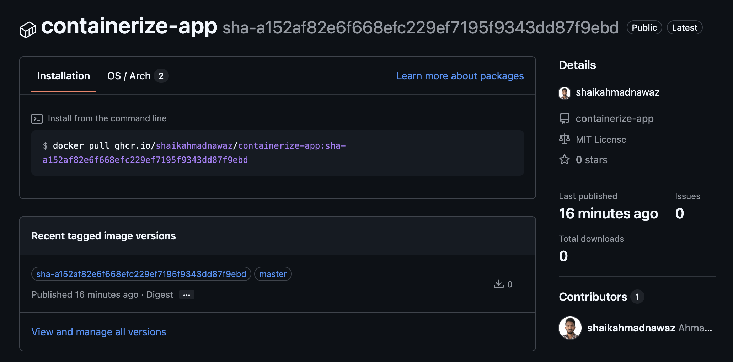Click the MIT License link
This screenshot has height=362, width=733.
pyautogui.click(x=601, y=139)
